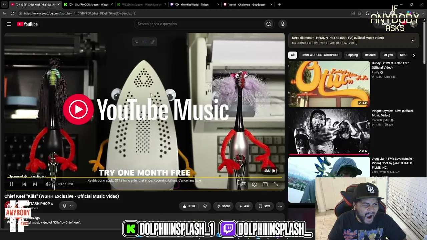
Task: Switch the player to theater mode
Action: tap(265, 184)
